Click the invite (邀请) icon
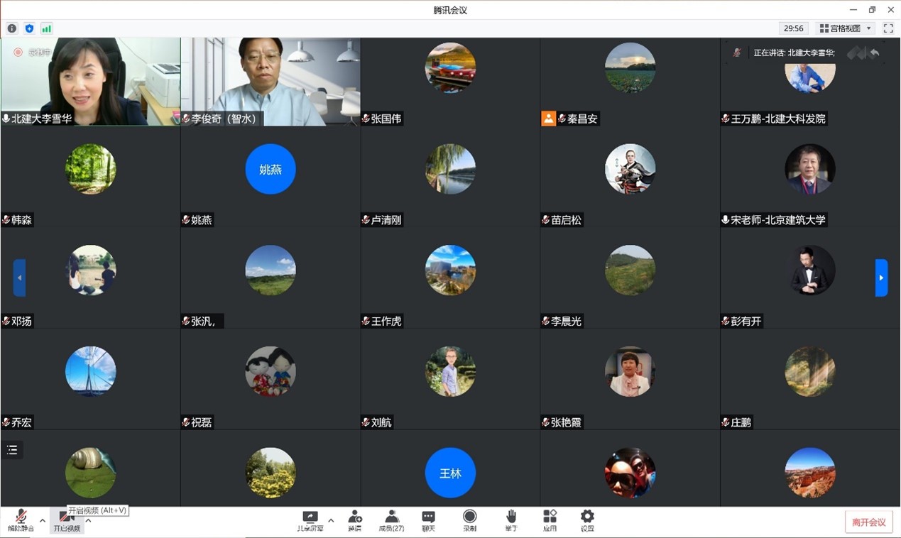The width and height of the screenshot is (901, 538). click(x=354, y=520)
